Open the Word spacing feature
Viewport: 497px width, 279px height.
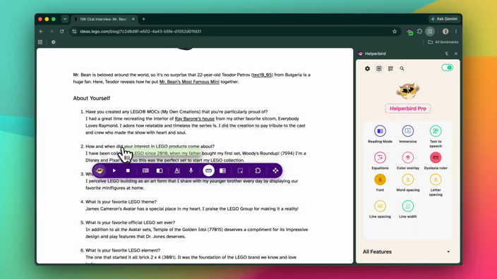coord(407,183)
